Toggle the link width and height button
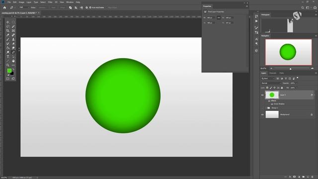Viewport: 318px width, 179px height. [219, 18]
